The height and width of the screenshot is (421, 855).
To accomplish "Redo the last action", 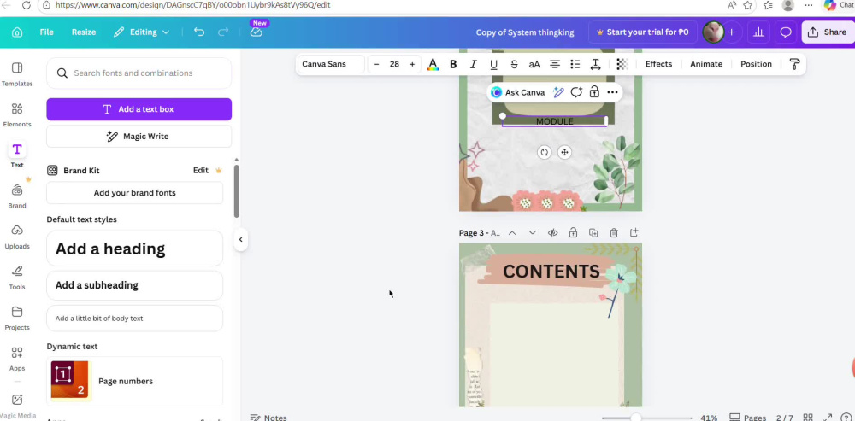I will click(223, 32).
